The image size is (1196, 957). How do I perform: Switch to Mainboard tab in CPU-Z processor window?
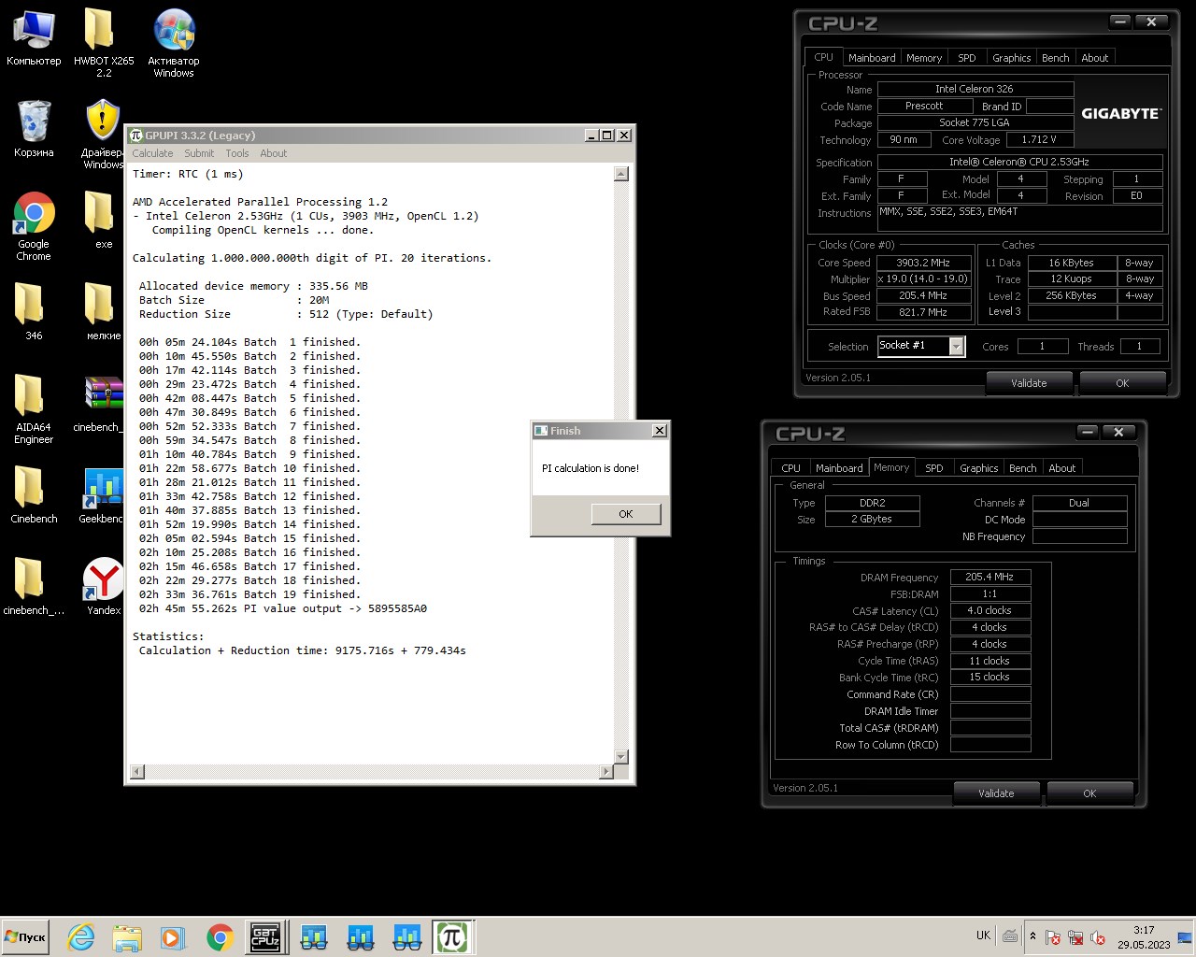tap(872, 58)
